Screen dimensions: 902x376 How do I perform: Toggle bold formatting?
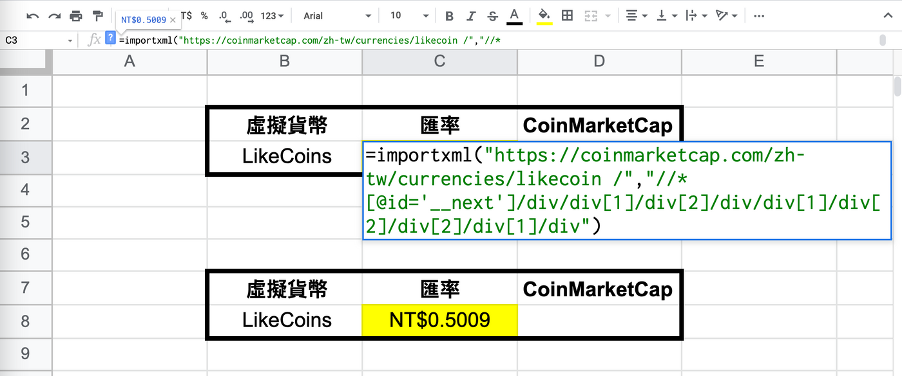point(450,15)
